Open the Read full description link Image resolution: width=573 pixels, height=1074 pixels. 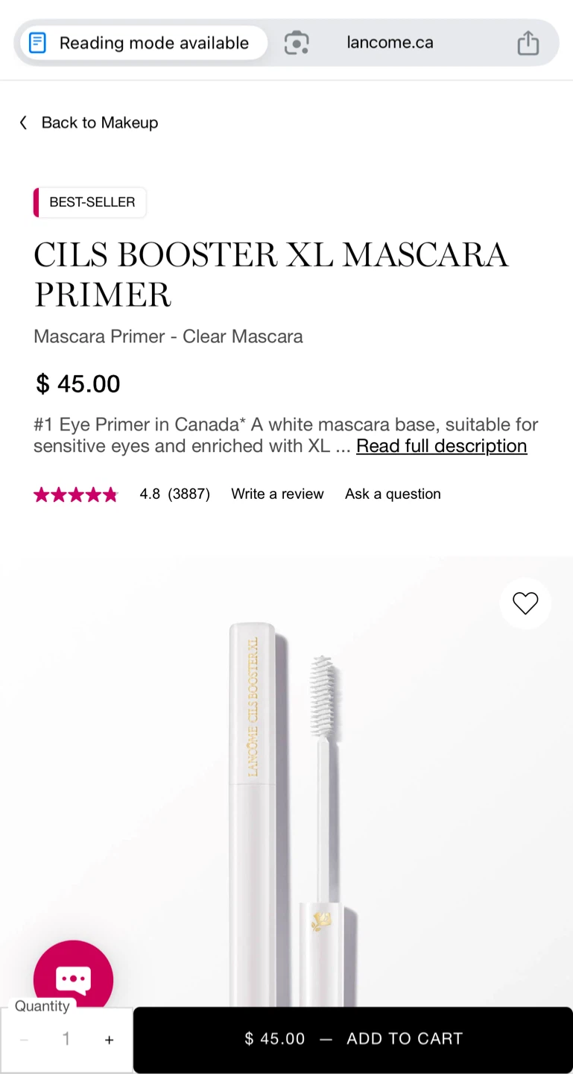(441, 446)
